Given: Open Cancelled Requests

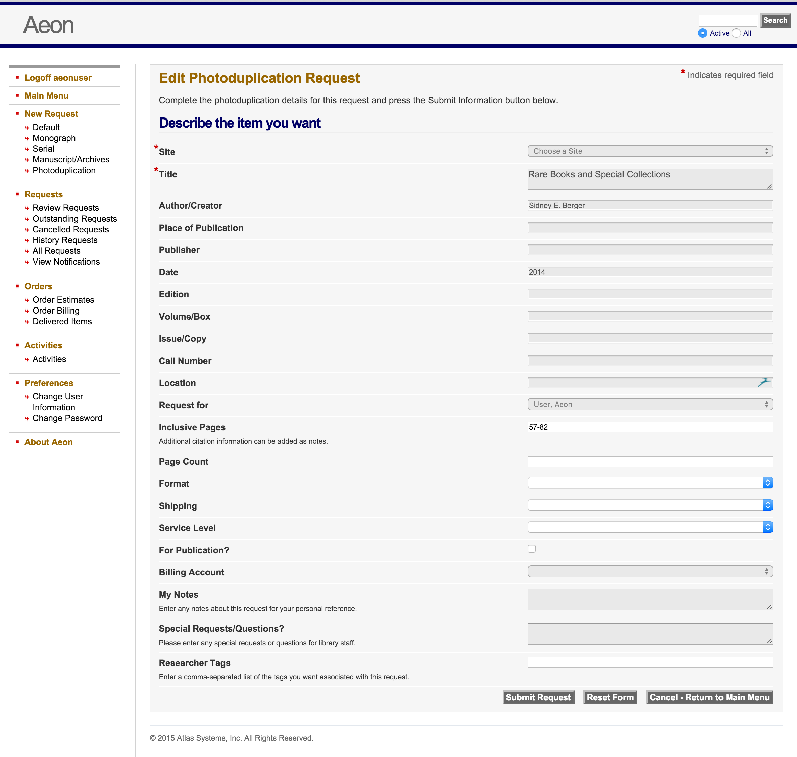Looking at the screenshot, I should 70,230.
